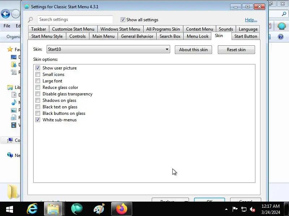Click the taskbar clock showing 12:17 AM
The image size is (289, 216).
pos(271,209)
